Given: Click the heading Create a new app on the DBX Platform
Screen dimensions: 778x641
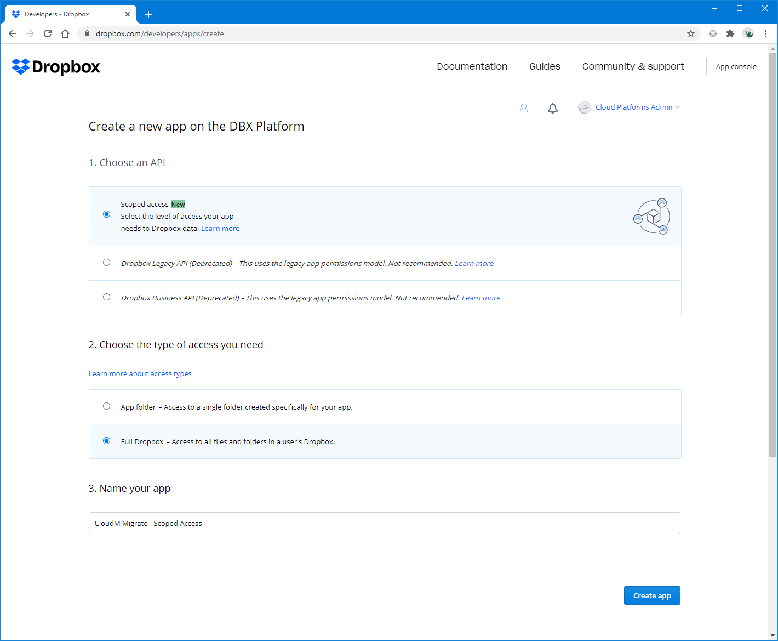Looking at the screenshot, I should pyautogui.click(x=196, y=126).
